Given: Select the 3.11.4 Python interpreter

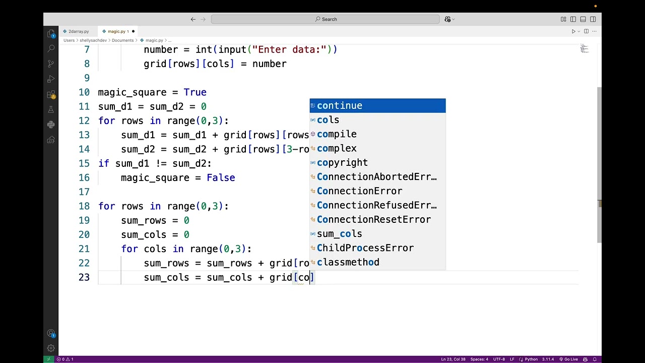Looking at the screenshot, I should click(547, 359).
